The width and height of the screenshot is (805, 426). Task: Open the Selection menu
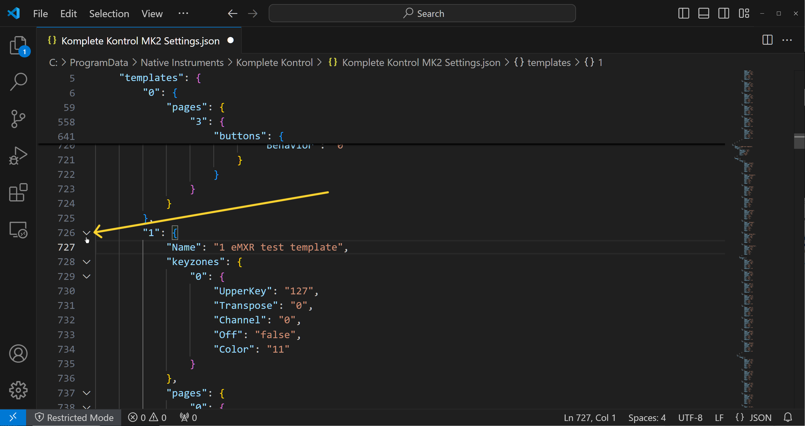coord(109,13)
